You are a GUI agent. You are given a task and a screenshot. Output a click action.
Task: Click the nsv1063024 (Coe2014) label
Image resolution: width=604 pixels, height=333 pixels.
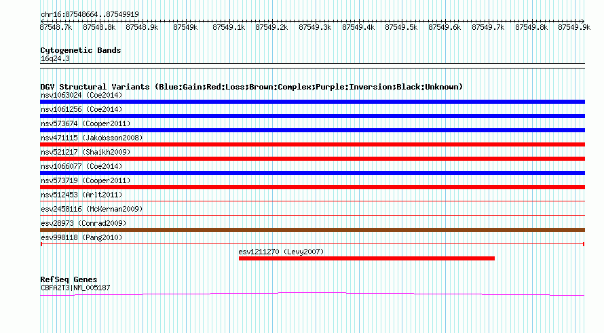point(81,95)
